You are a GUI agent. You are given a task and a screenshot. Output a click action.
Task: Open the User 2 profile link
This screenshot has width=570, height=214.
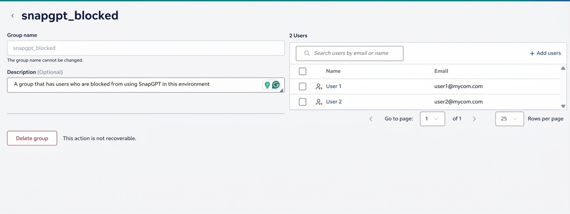[334, 102]
